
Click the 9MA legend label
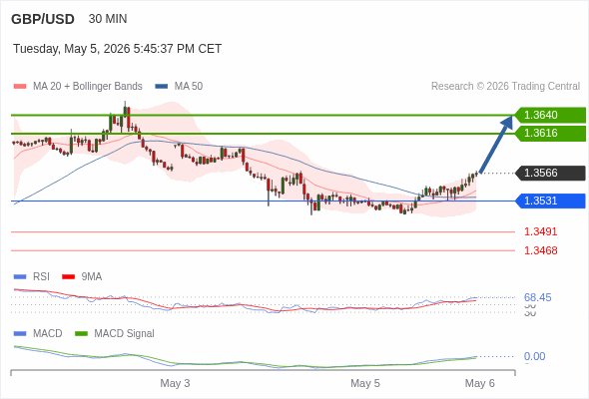coord(92,276)
